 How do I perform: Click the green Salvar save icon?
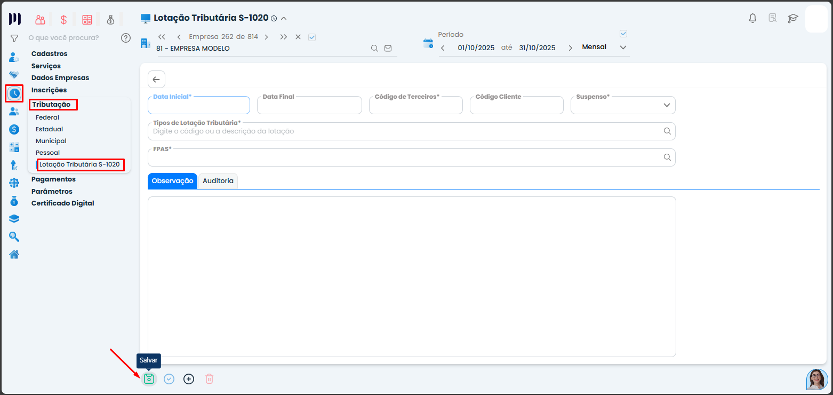(x=149, y=379)
